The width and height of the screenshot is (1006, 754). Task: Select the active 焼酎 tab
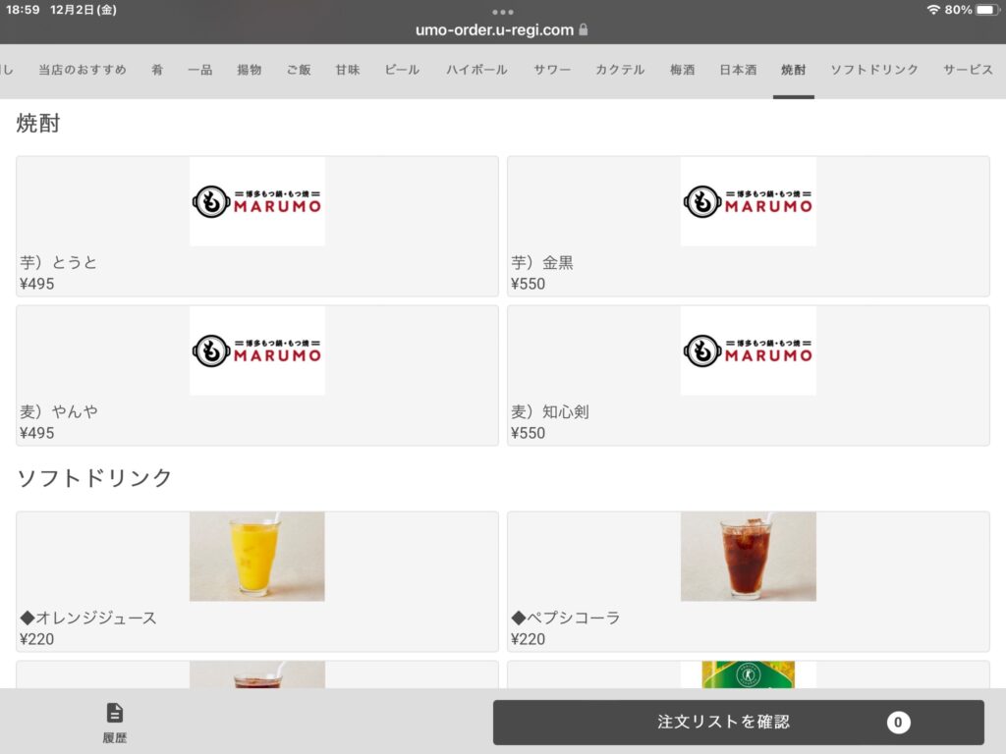click(x=794, y=70)
